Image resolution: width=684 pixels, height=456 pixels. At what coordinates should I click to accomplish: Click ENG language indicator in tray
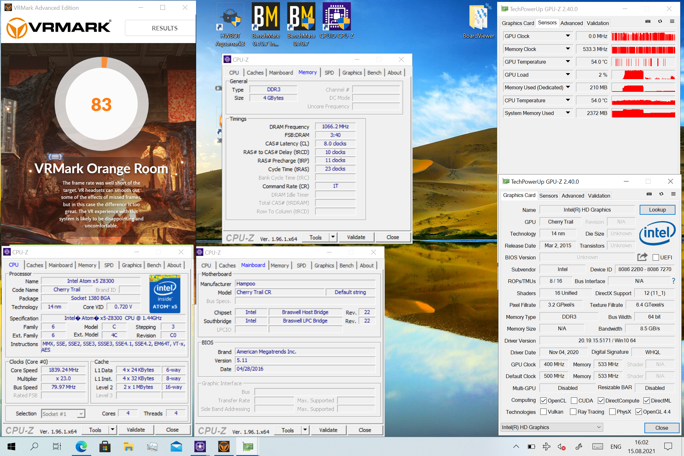pyautogui.click(x=616, y=447)
